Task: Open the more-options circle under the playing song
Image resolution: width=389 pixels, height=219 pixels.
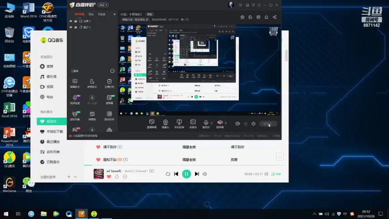Action: pos(125,177)
